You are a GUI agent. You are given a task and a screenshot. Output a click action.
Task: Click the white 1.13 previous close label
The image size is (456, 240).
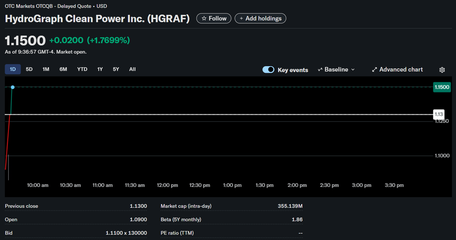439,114
